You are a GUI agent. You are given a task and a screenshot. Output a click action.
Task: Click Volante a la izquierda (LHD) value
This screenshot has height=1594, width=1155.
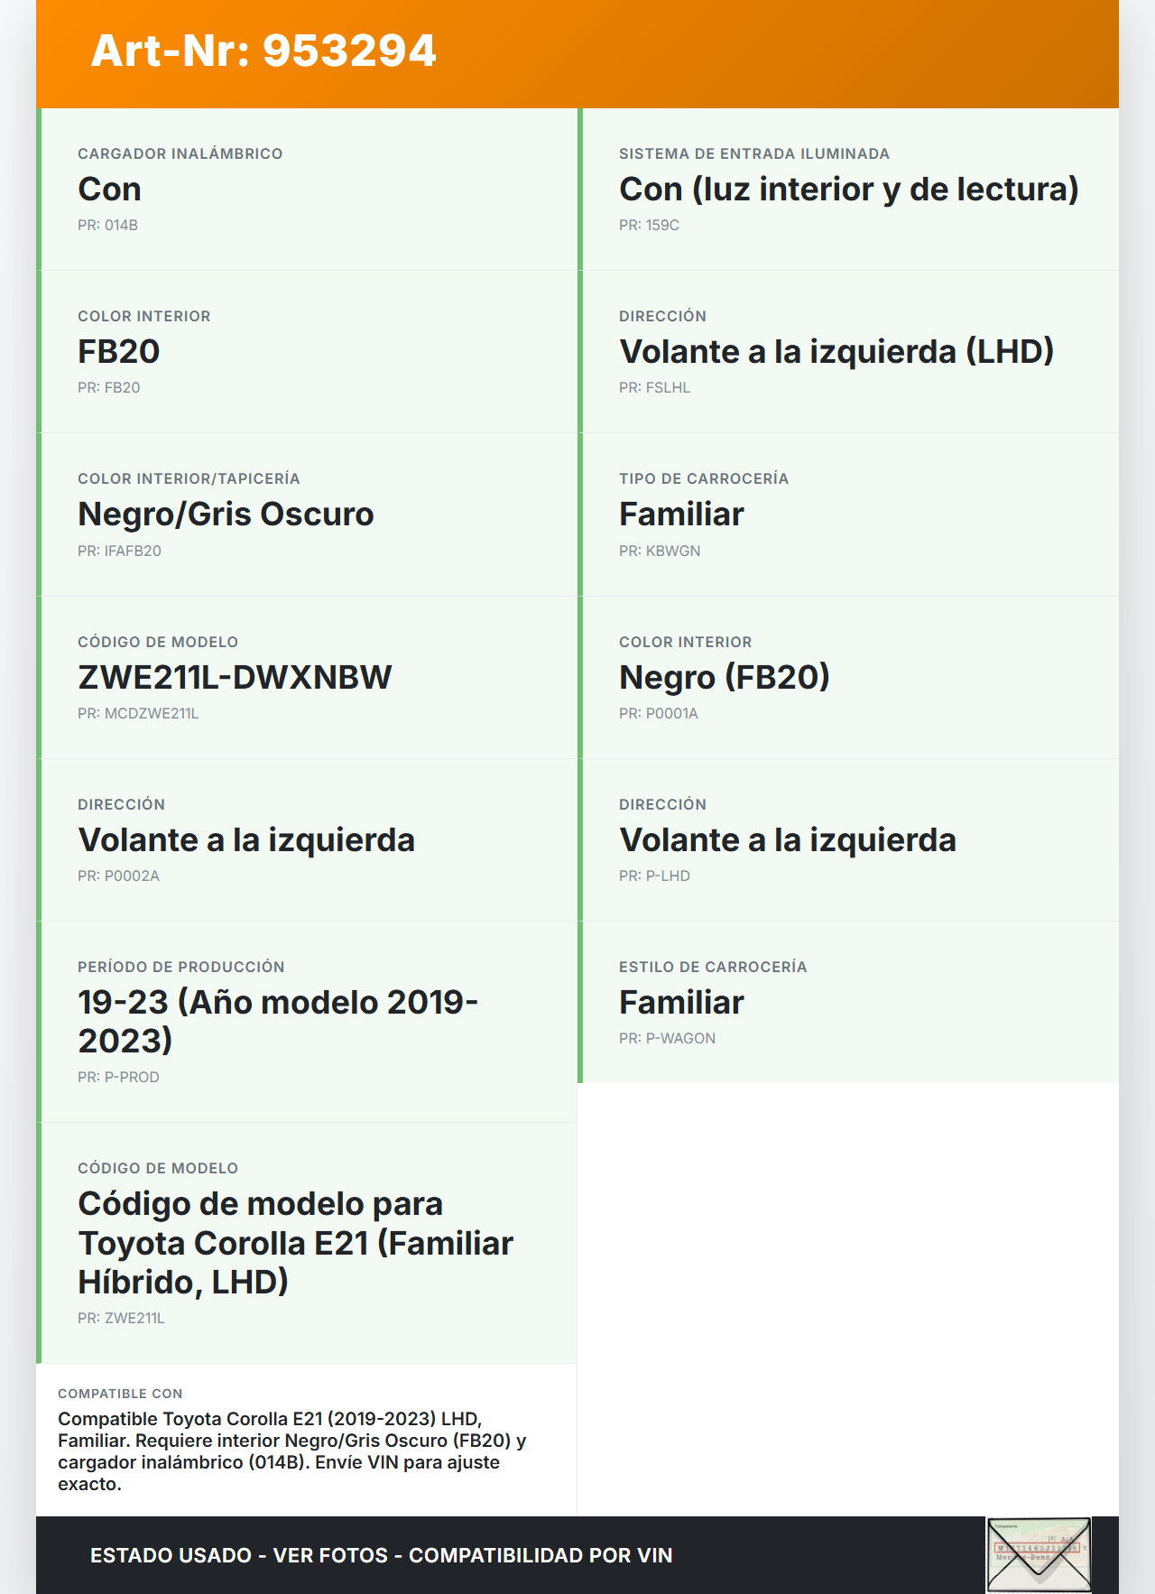tap(836, 351)
